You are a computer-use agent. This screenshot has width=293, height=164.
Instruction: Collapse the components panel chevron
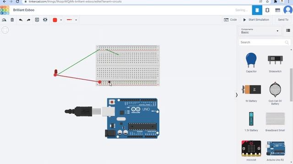click(x=237, y=95)
